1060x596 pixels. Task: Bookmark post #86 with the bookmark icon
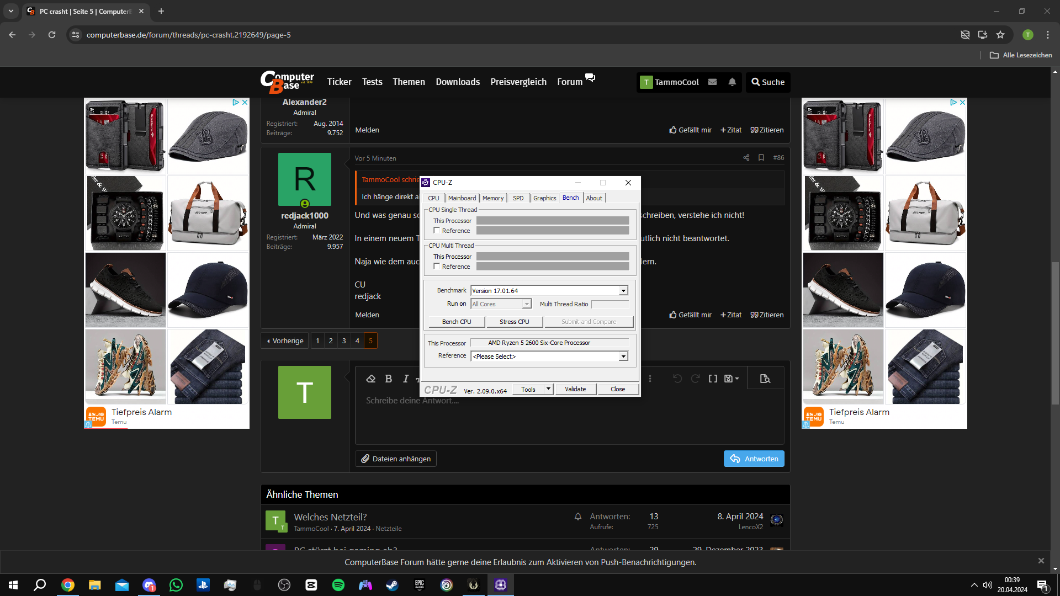(761, 158)
